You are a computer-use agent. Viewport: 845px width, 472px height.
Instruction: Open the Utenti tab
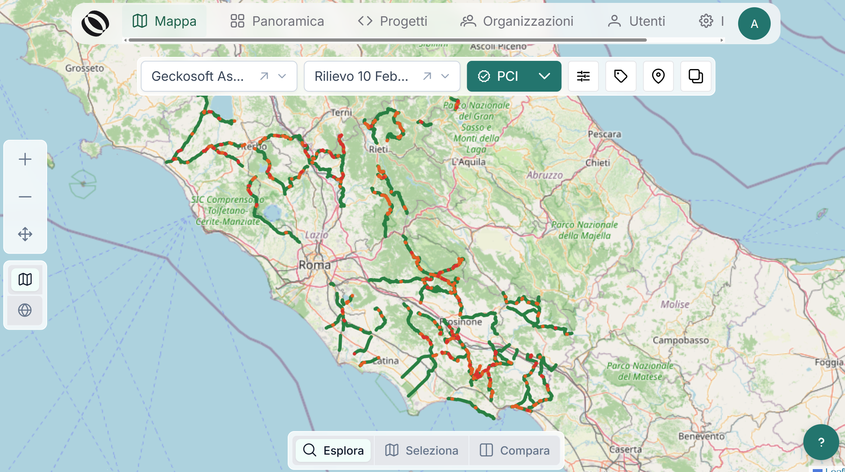pyautogui.click(x=636, y=21)
